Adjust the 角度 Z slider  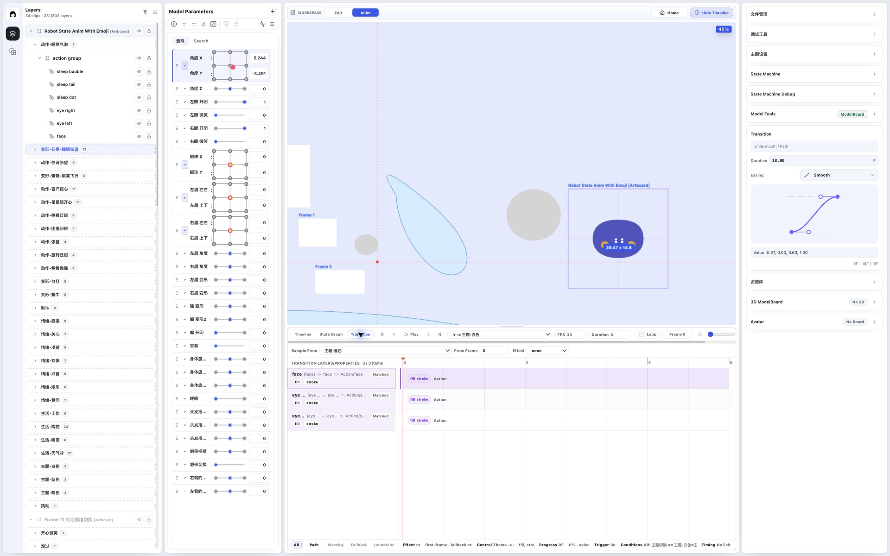point(230,89)
